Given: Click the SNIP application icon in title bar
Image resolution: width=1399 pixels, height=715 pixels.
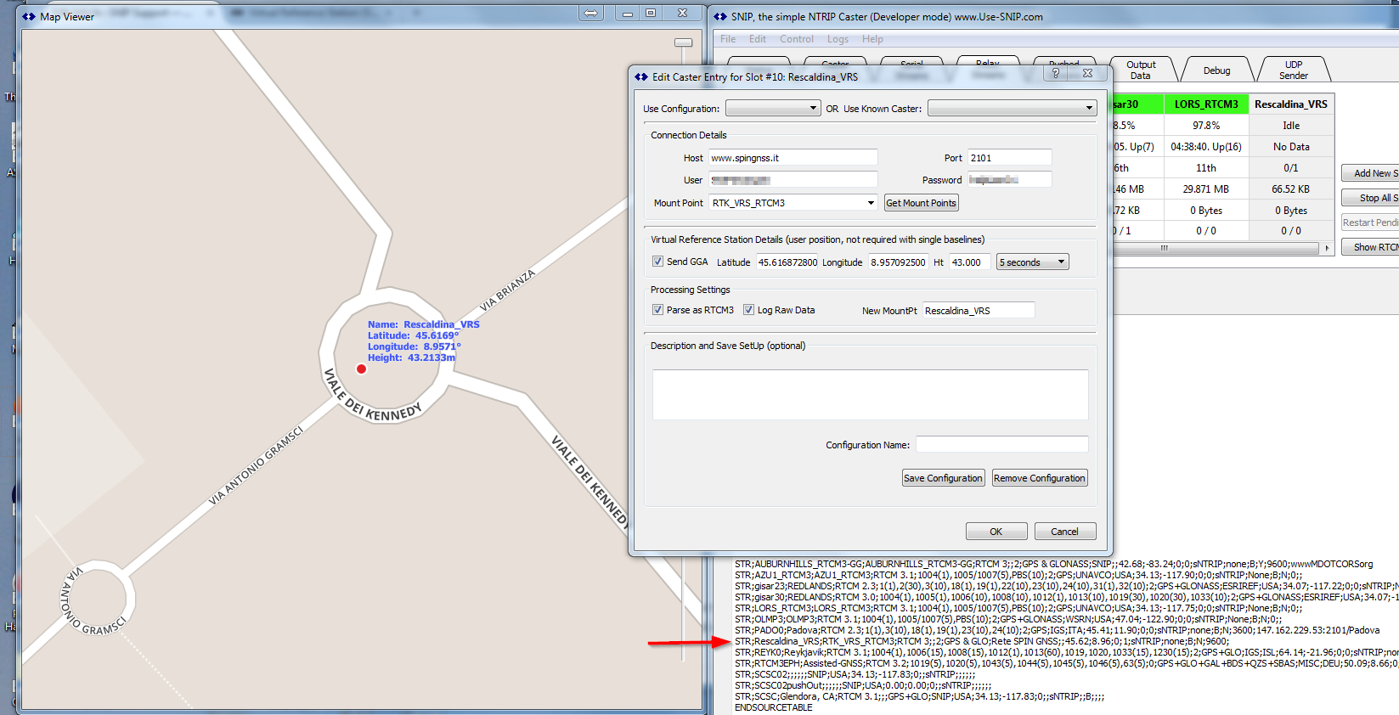Looking at the screenshot, I should 720,16.
